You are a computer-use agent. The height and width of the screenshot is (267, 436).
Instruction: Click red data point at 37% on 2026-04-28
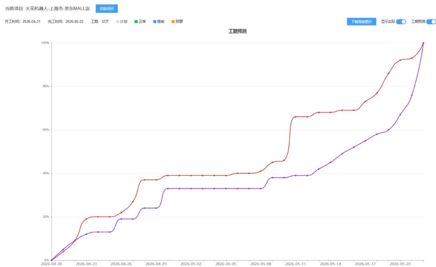pos(144,180)
